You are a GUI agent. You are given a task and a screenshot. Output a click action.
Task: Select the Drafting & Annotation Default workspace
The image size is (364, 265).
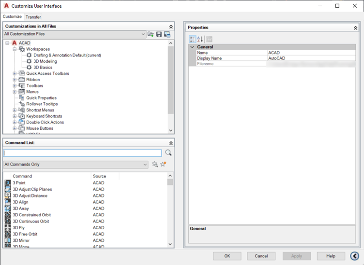67,55
